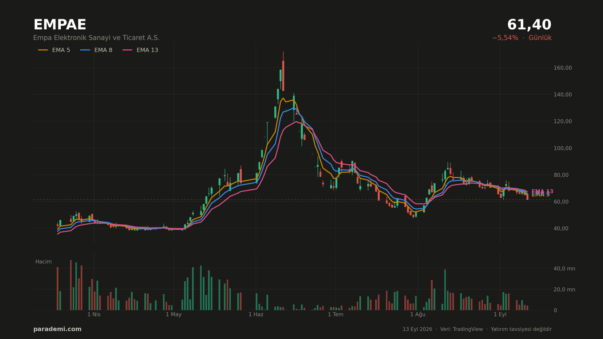Select the EMA 13 legend entry

pos(140,50)
